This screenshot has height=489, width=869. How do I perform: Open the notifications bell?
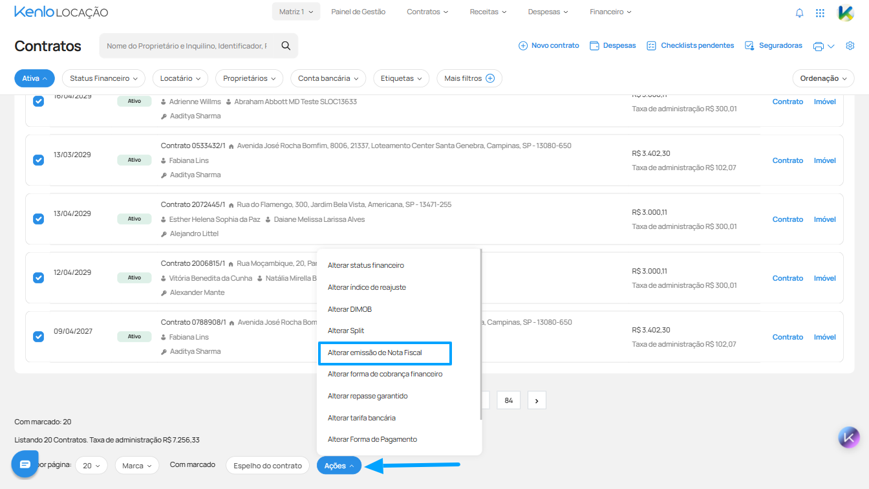click(800, 12)
